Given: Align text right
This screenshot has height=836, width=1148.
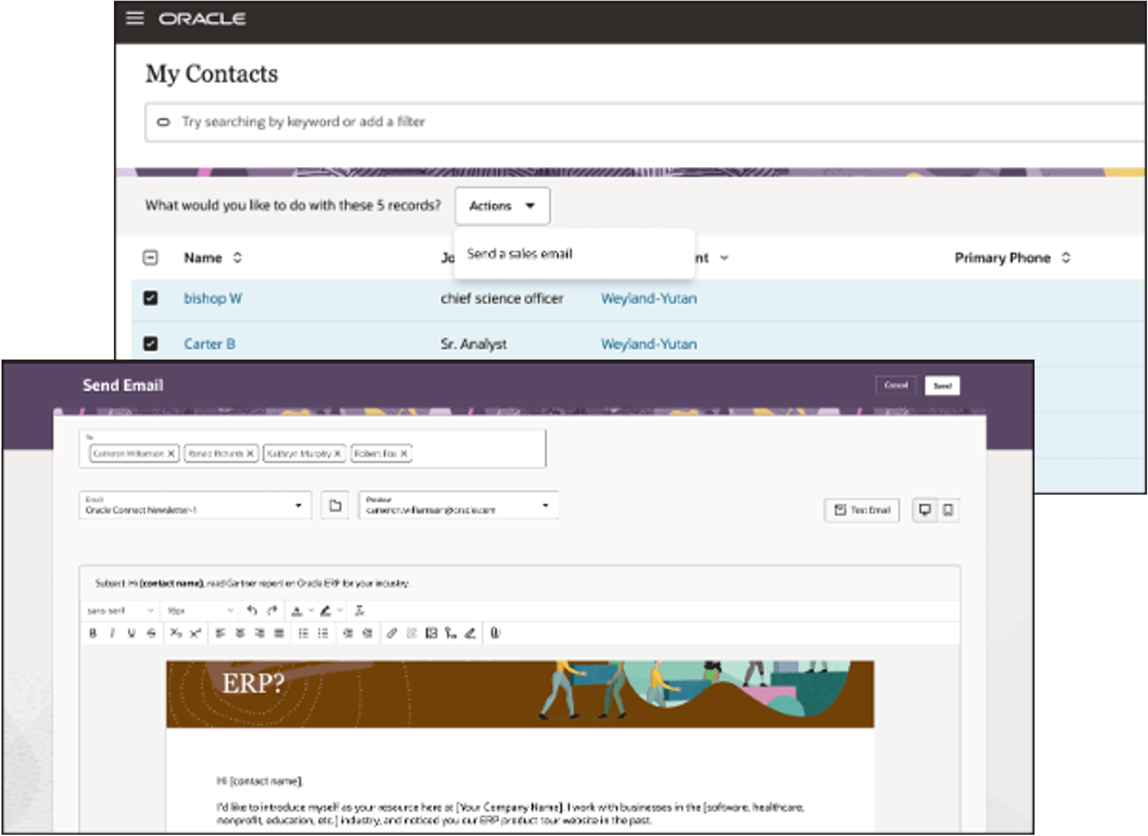Looking at the screenshot, I should [260, 633].
